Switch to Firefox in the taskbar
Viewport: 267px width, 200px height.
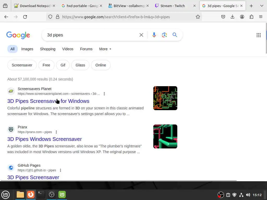coord(31,195)
